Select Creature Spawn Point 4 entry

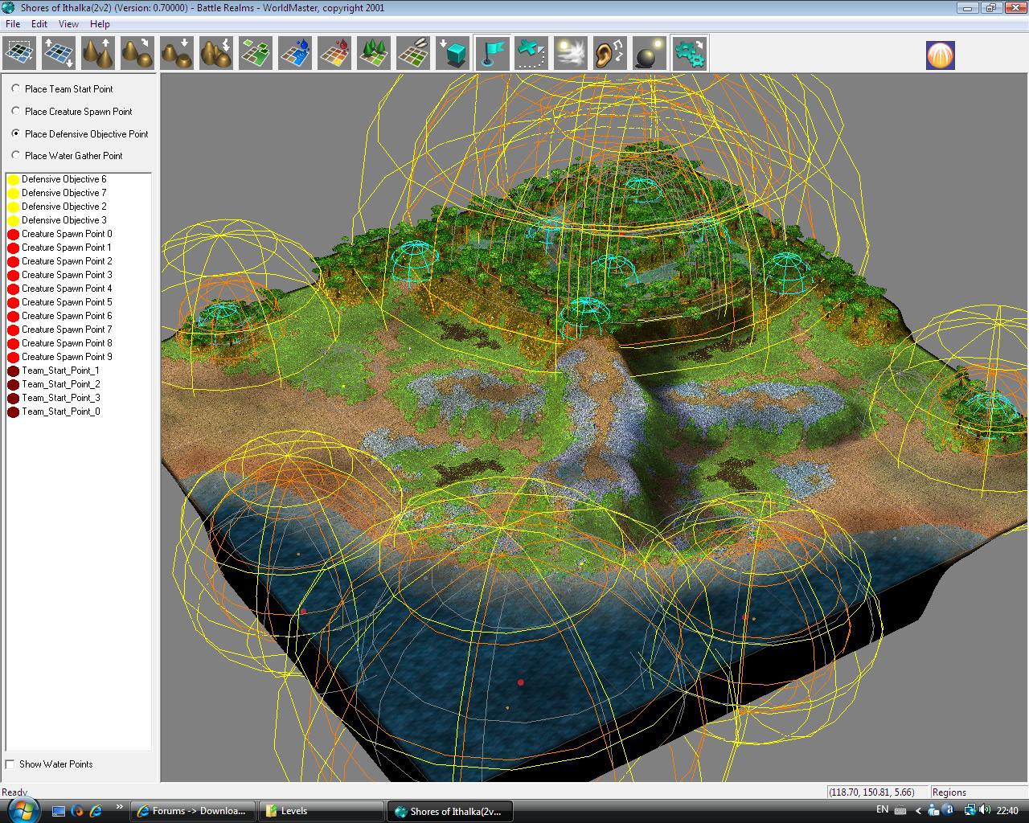point(67,289)
